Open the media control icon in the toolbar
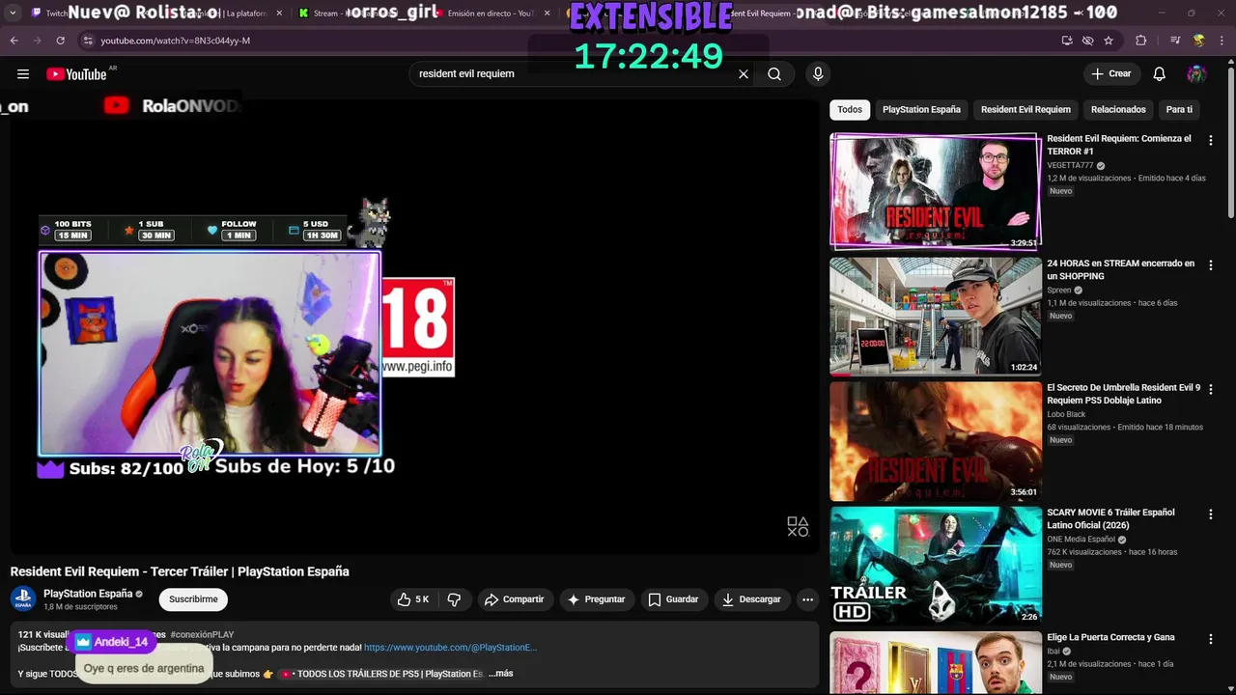 (x=1175, y=41)
